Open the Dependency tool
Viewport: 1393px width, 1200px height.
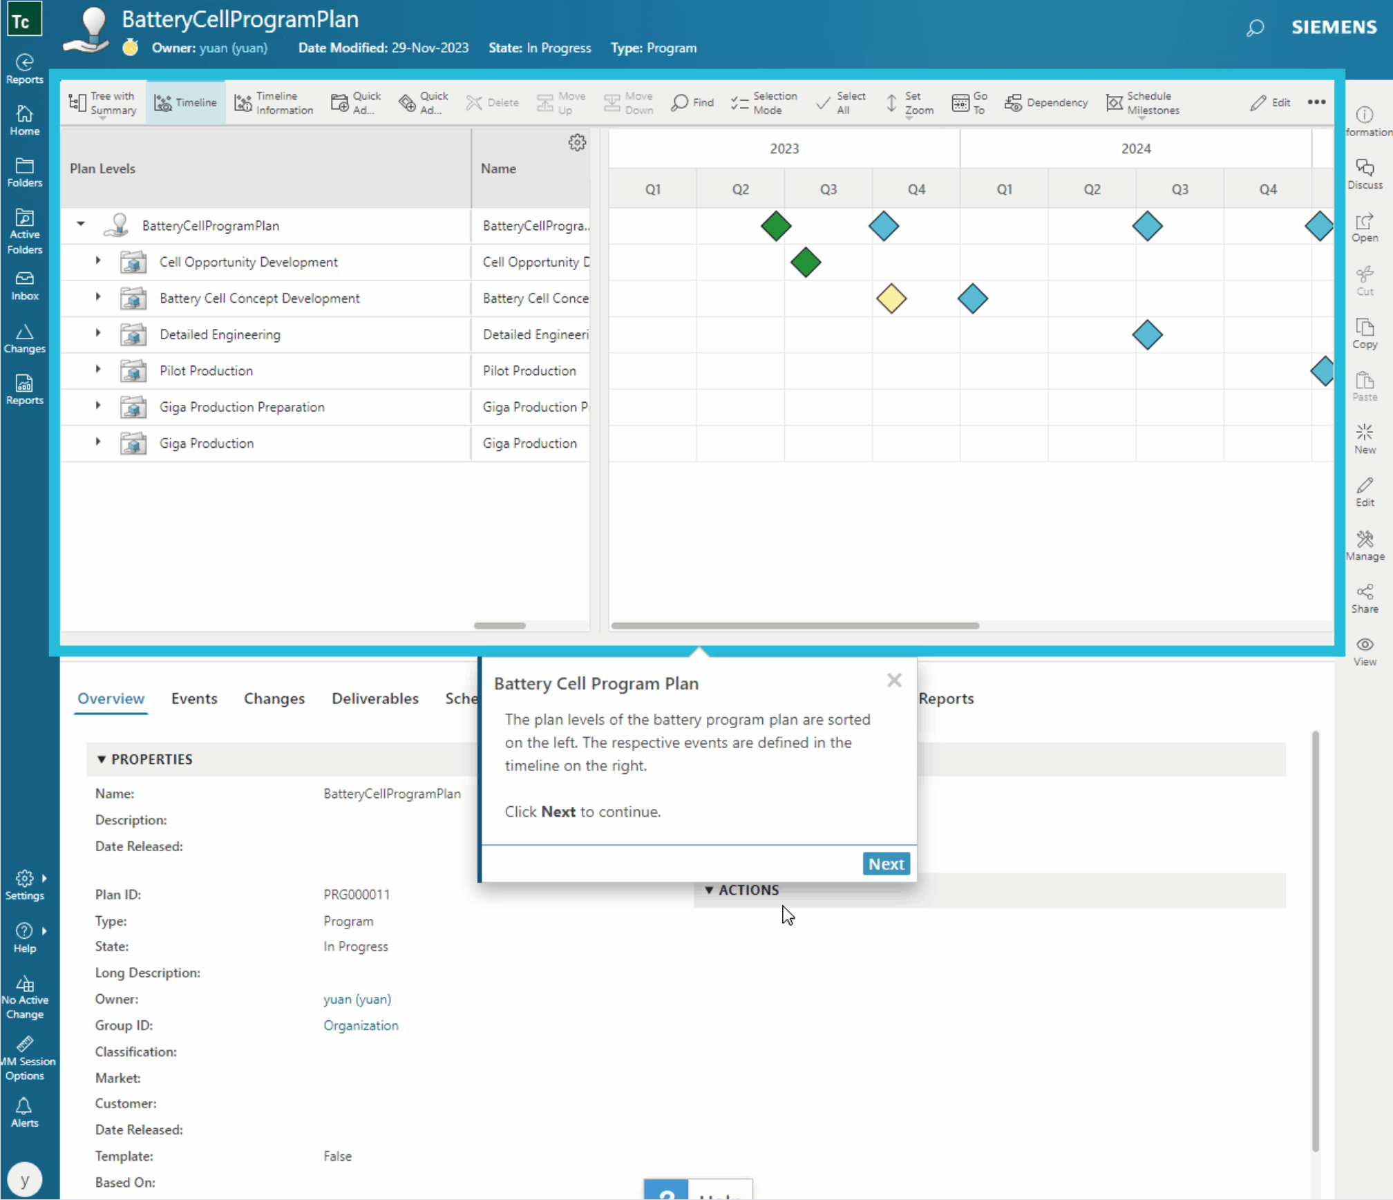click(x=1046, y=102)
